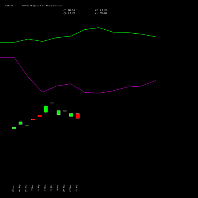This screenshot has height=198, width=198.
Task: Click the peak of the green line
Action: [x=99, y=28]
